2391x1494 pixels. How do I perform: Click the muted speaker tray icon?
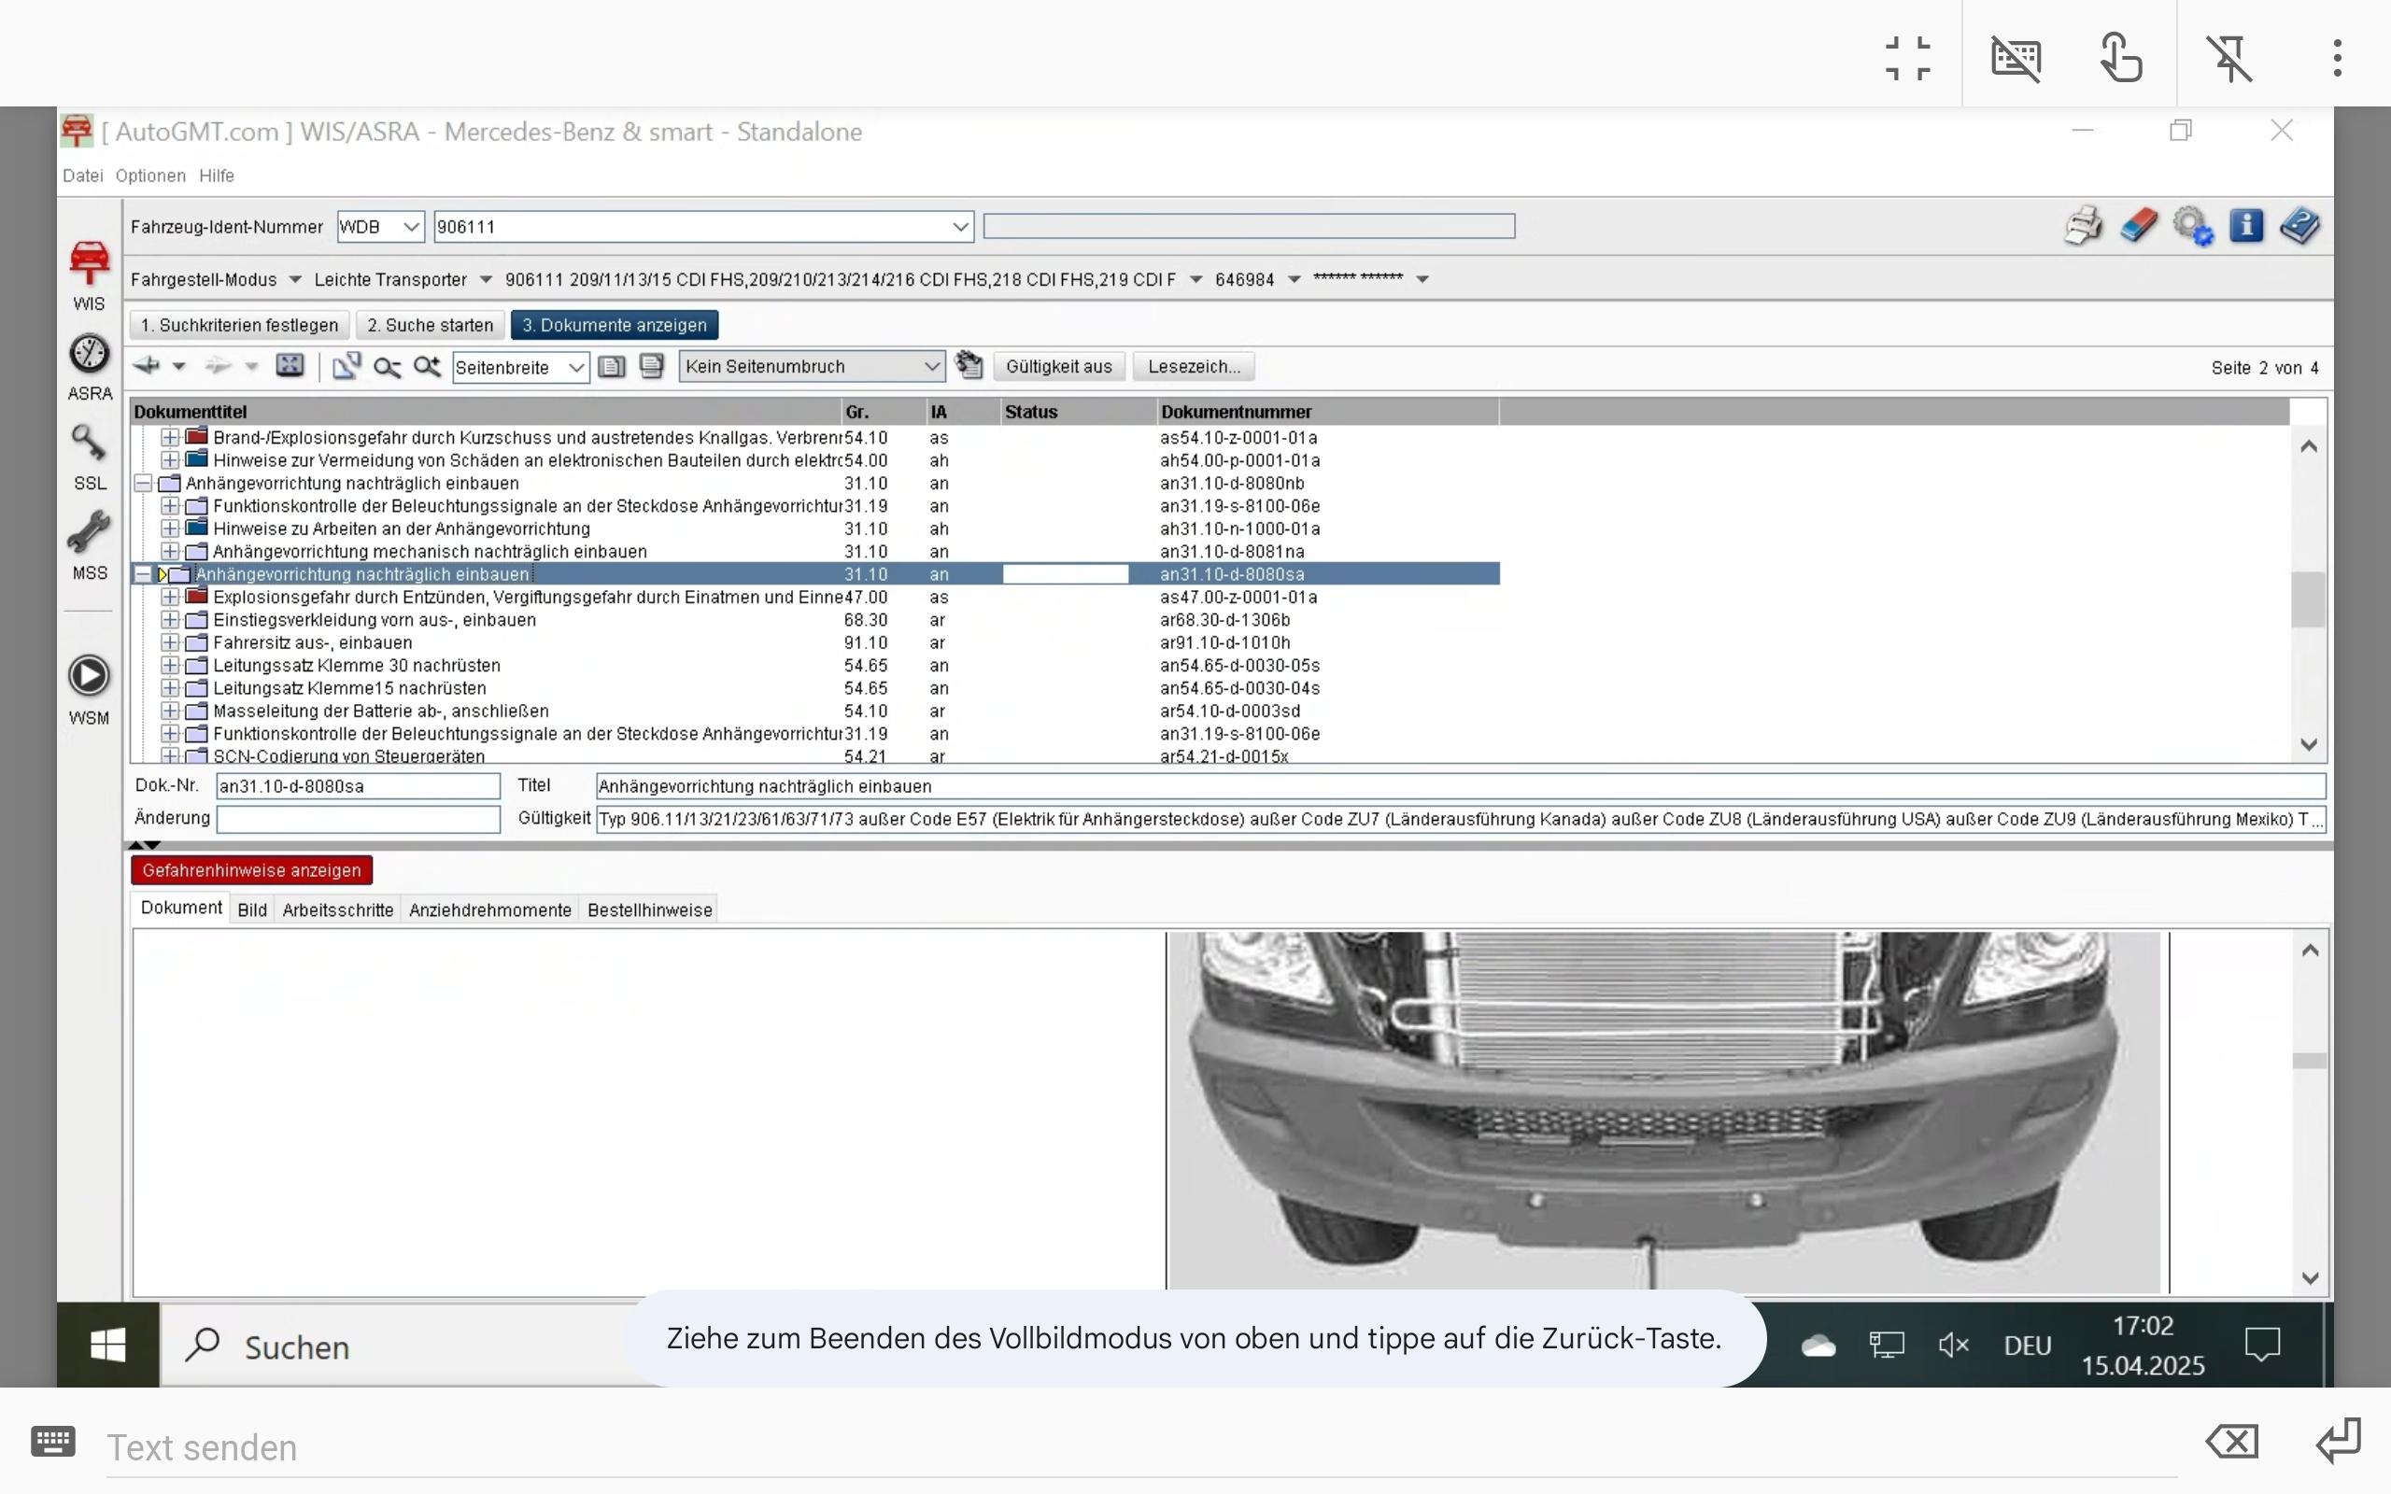[1953, 1345]
